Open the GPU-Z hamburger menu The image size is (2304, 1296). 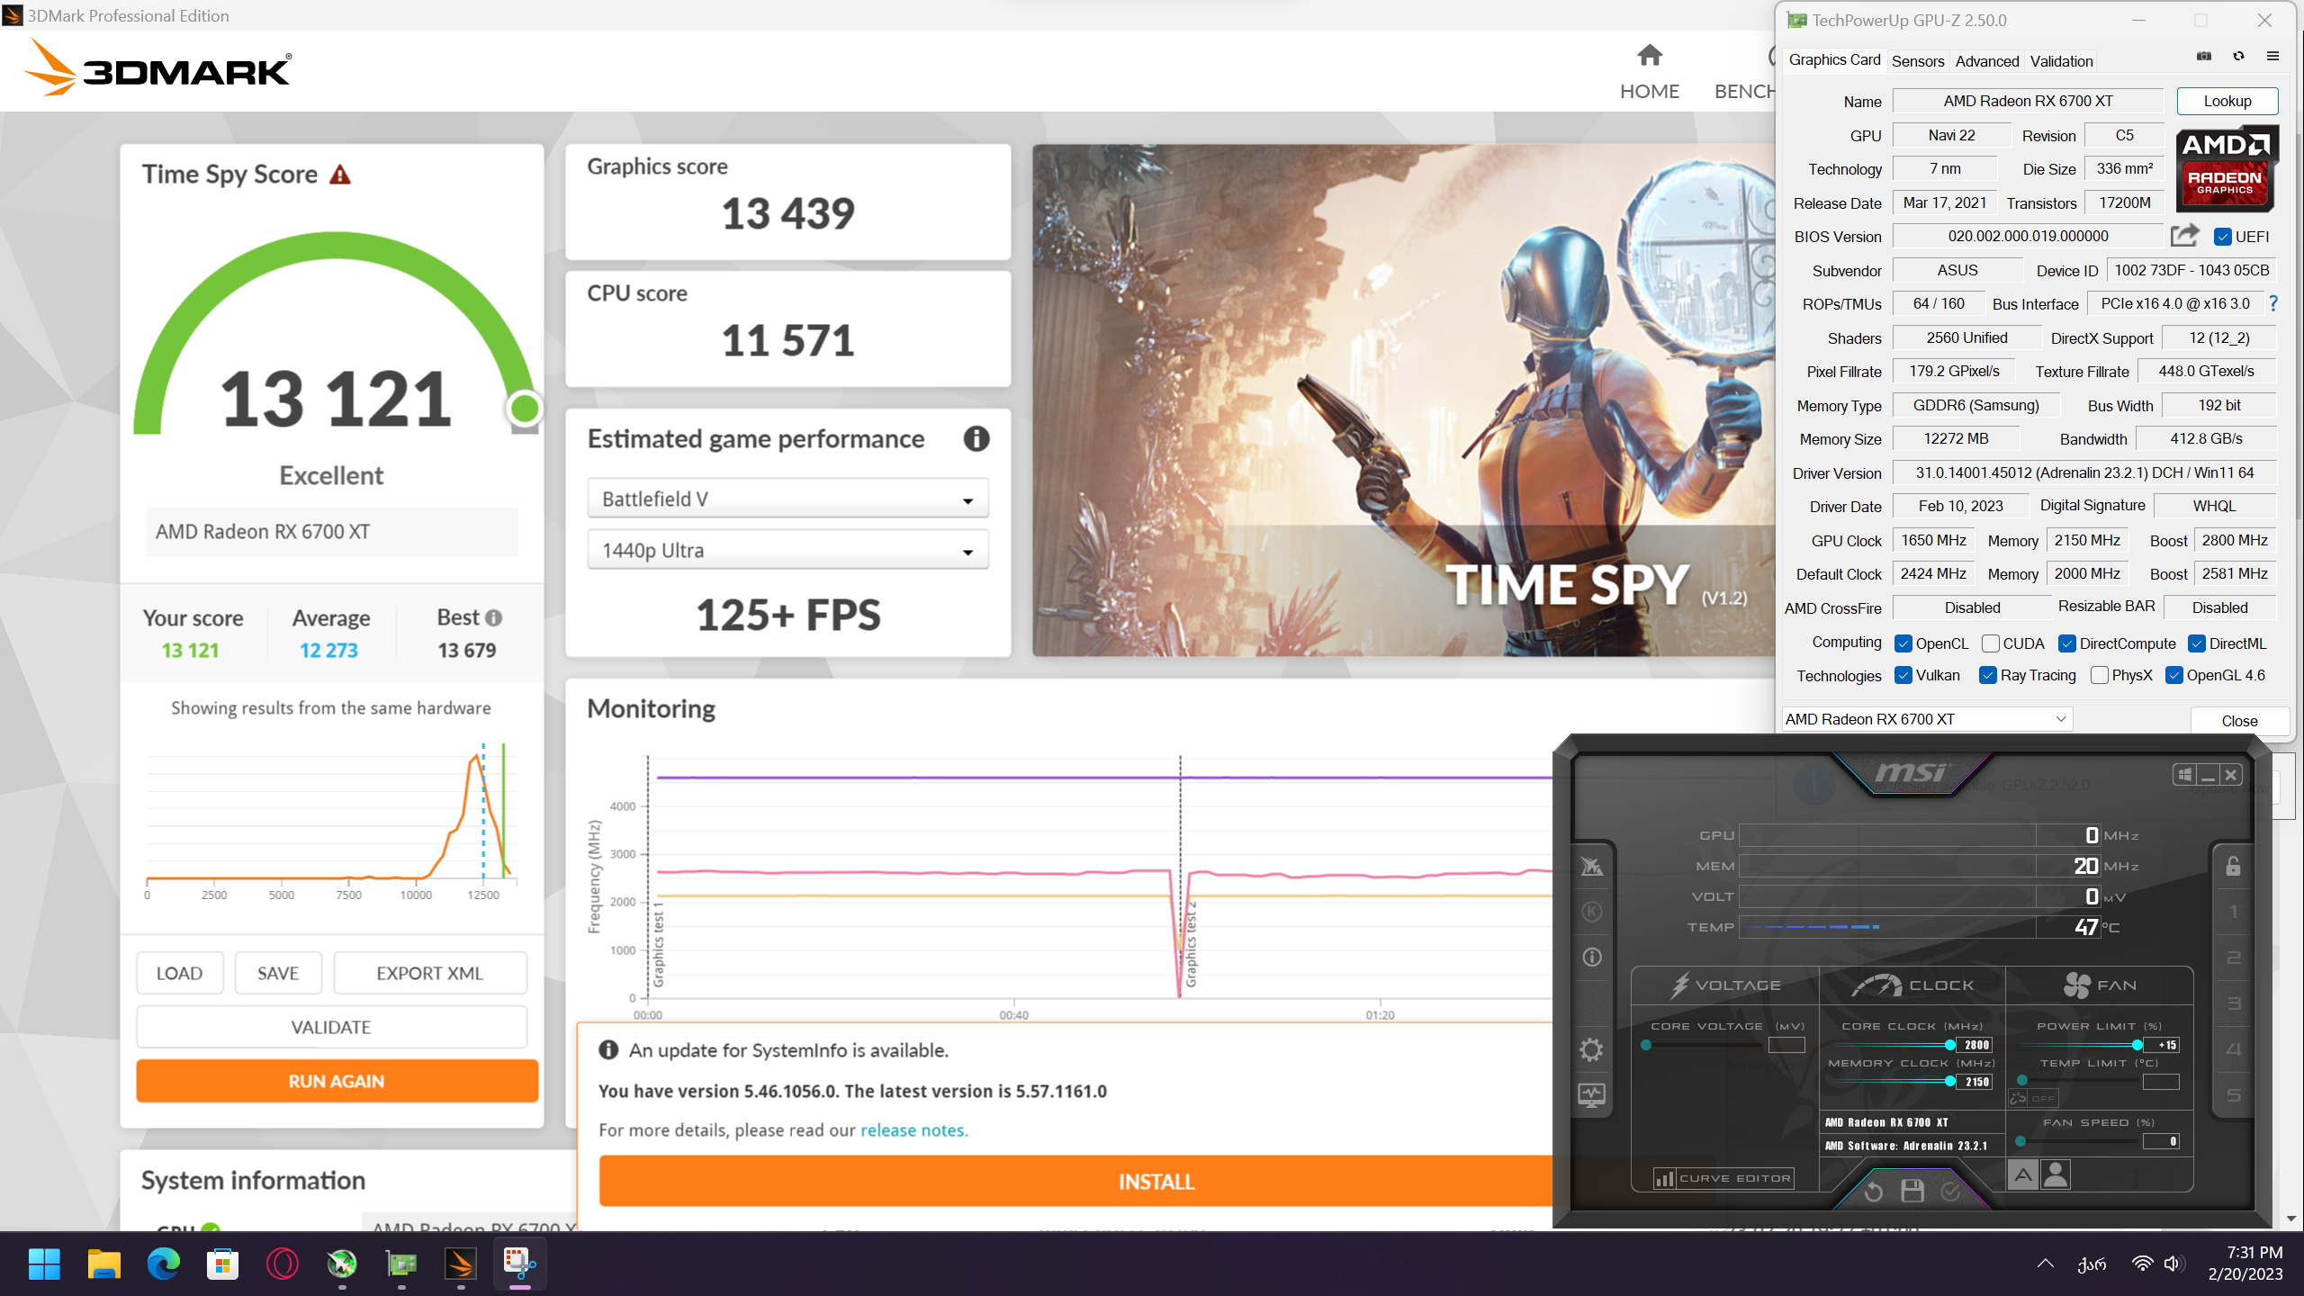click(x=2272, y=56)
